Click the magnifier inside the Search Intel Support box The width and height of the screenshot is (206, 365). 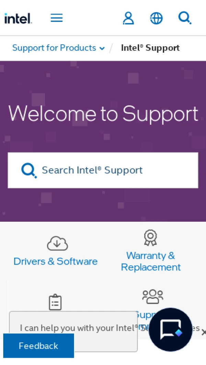pyautogui.click(x=29, y=170)
